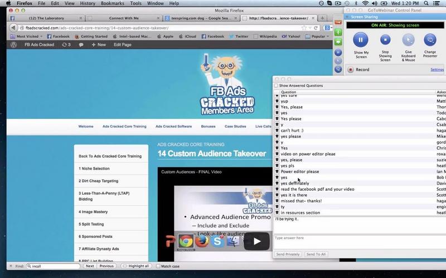Open WordPress updates counter showing 3
This screenshot has width=446, height=278.
click(x=66, y=45)
